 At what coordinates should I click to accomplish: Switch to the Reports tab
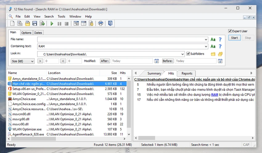coord(187,73)
